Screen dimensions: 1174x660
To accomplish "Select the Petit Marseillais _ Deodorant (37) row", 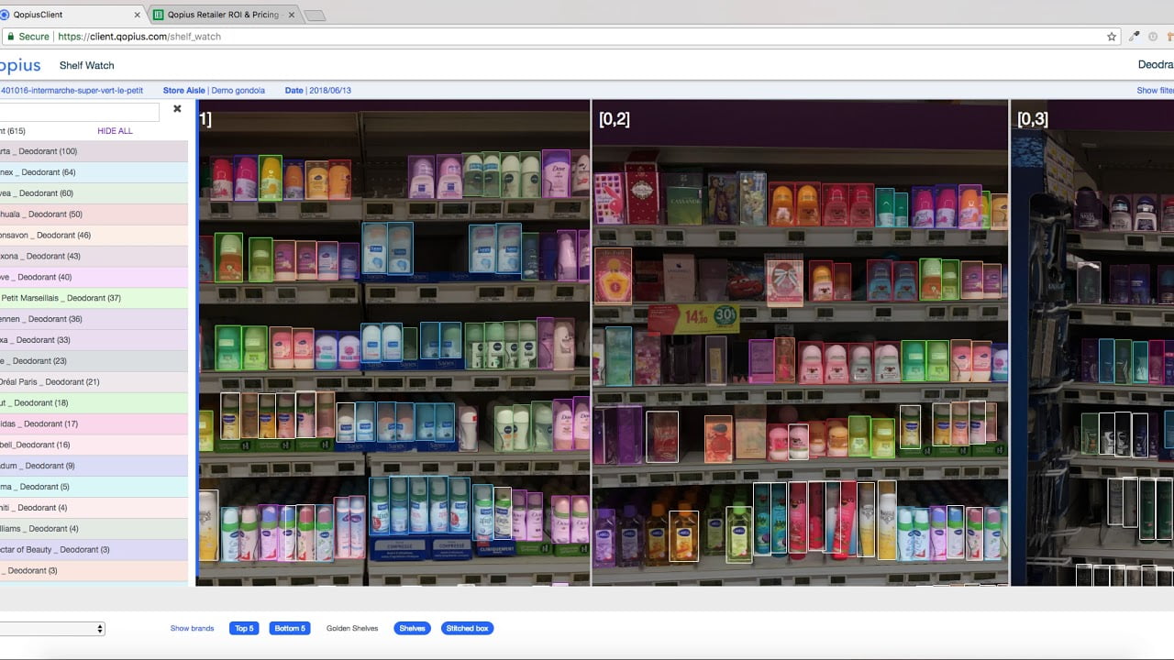I will (x=94, y=298).
